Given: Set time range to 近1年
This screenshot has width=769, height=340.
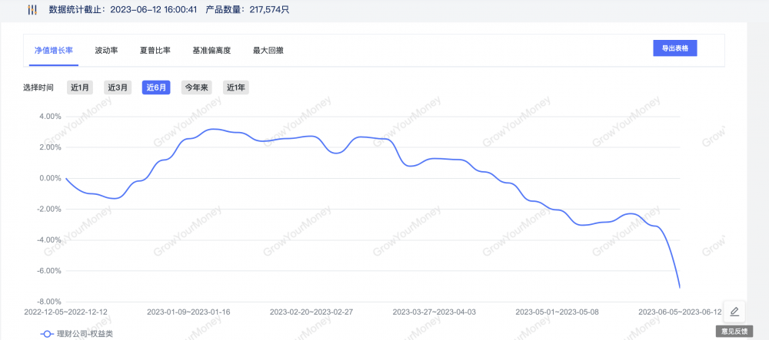Looking at the screenshot, I should point(236,87).
